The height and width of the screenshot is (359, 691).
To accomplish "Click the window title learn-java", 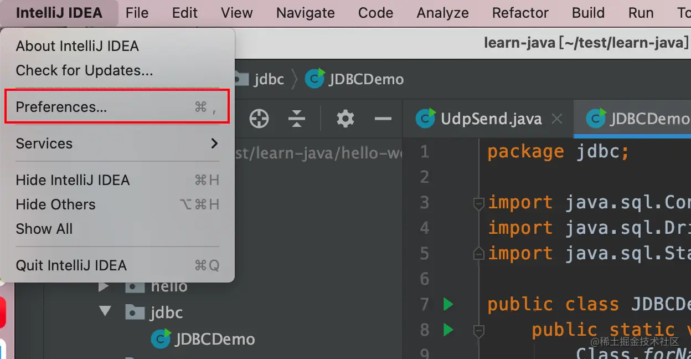I will (x=587, y=43).
